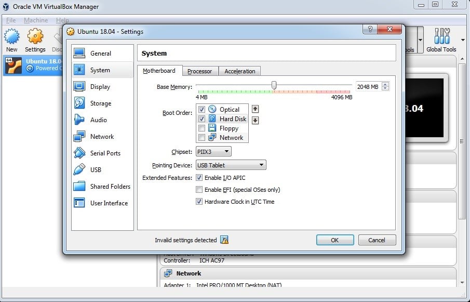Move boot device up with arrow
The height and width of the screenshot is (302, 470).
[255, 109]
